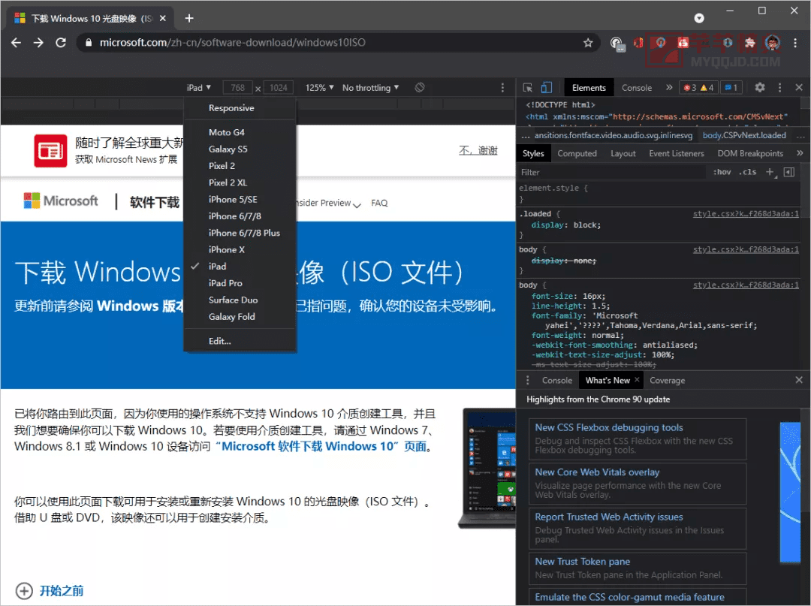Select the inspect element picker icon
The image size is (811, 606).
click(528, 88)
